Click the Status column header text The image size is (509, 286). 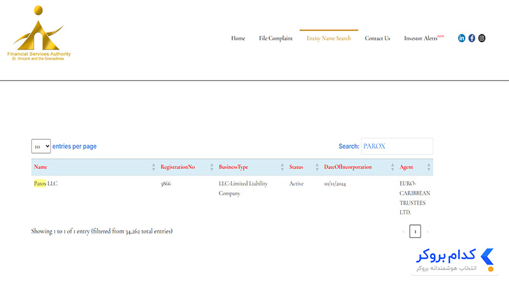point(296,167)
